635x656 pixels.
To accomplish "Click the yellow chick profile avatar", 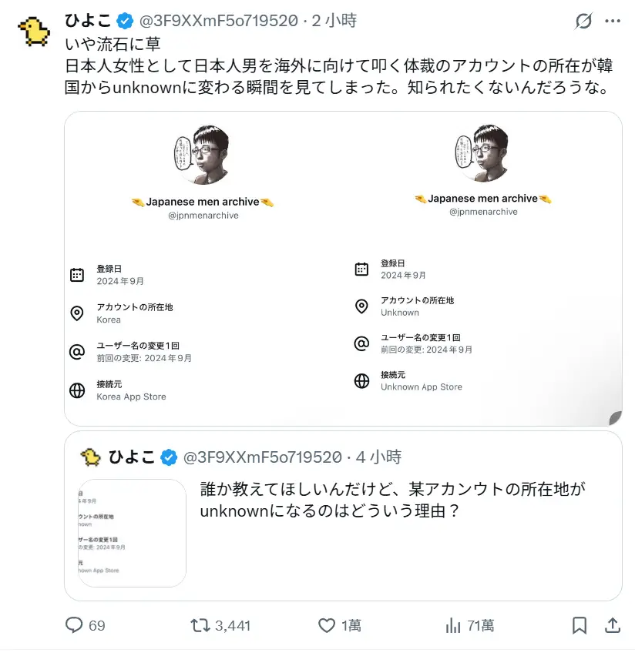I will tap(34, 31).
